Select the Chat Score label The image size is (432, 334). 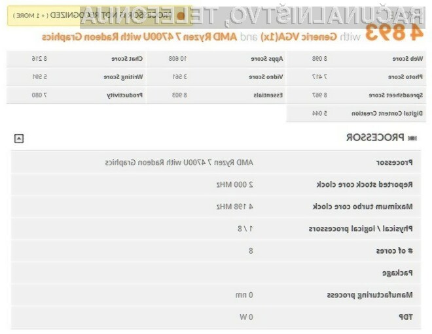(x=127, y=59)
